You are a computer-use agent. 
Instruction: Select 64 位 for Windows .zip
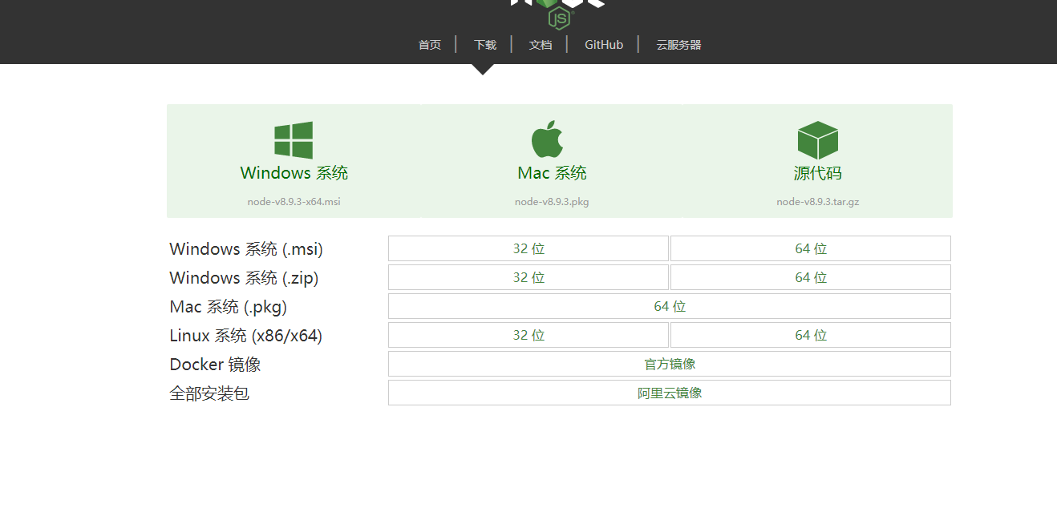coord(811,277)
